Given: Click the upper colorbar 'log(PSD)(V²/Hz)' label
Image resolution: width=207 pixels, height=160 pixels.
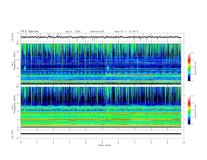Looking at the screenshot, I should click(195, 68).
